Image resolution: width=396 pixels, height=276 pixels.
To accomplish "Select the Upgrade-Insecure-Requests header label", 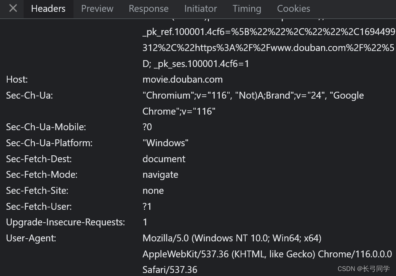I will (x=65, y=222).
